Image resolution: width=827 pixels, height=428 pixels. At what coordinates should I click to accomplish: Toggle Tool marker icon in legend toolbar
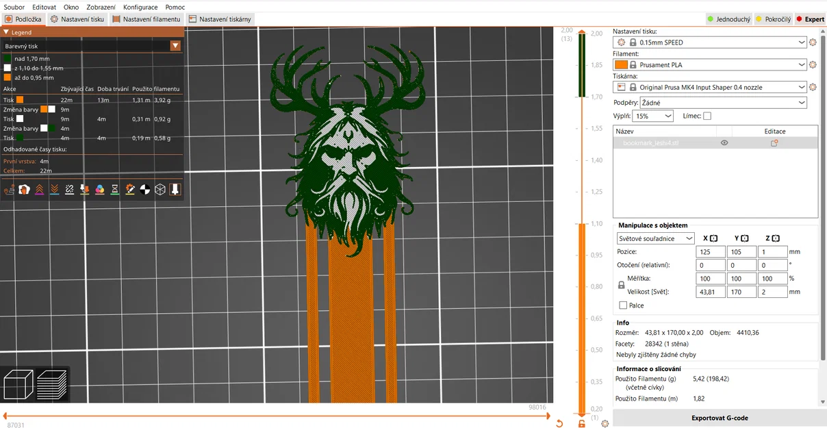(x=175, y=189)
